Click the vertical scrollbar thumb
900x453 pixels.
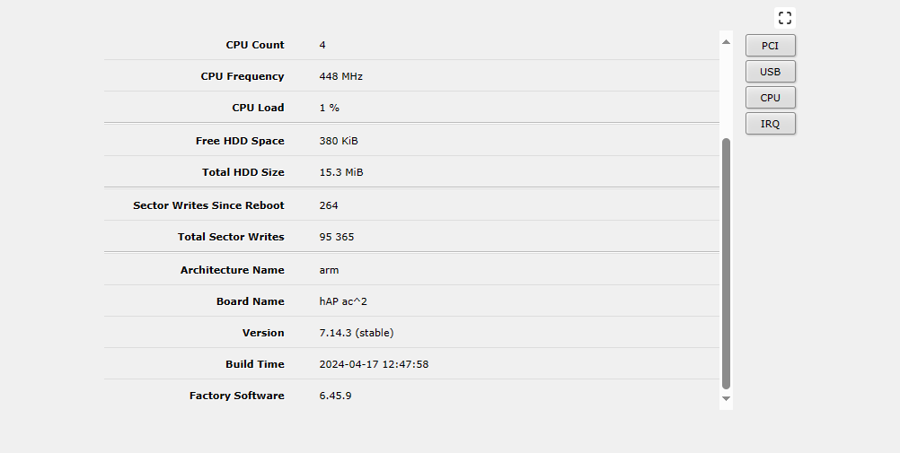coord(726,263)
